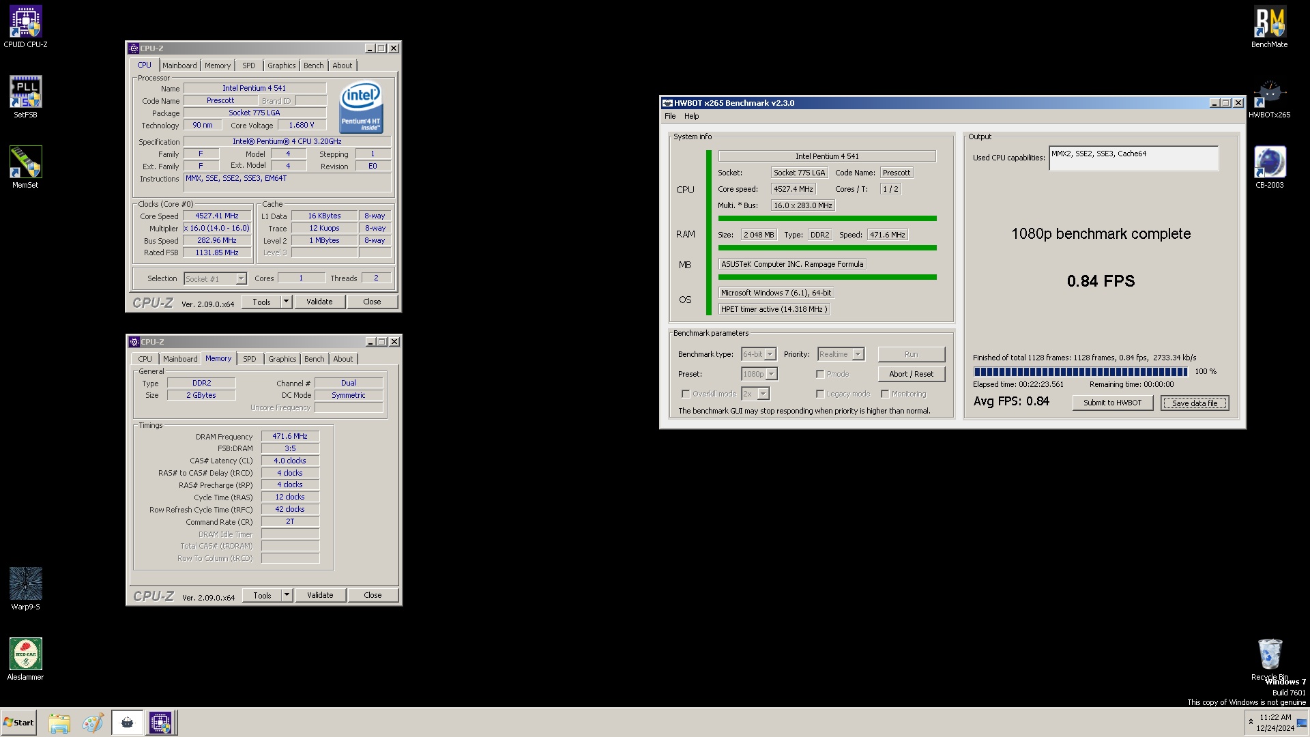Open the SetFSB desktop shortcut
The width and height of the screenshot is (1310, 737).
(25, 97)
